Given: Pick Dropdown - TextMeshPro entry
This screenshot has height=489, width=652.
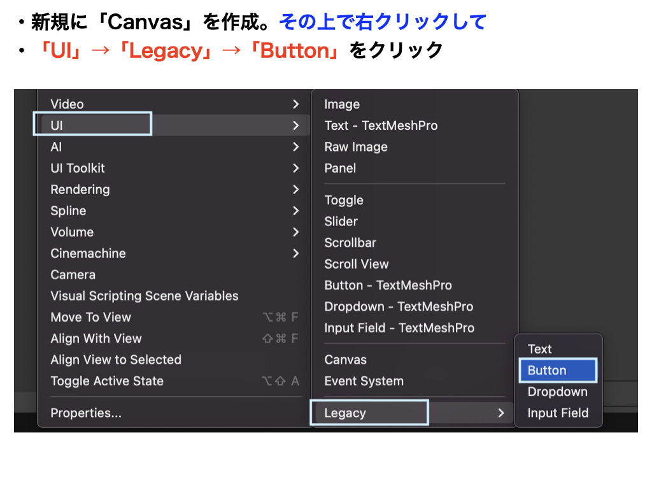Looking at the screenshot, I should (399, 307).
